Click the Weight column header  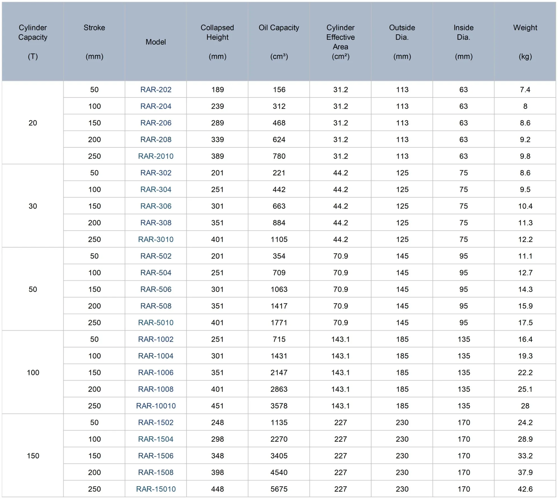[x=525, y=28]
